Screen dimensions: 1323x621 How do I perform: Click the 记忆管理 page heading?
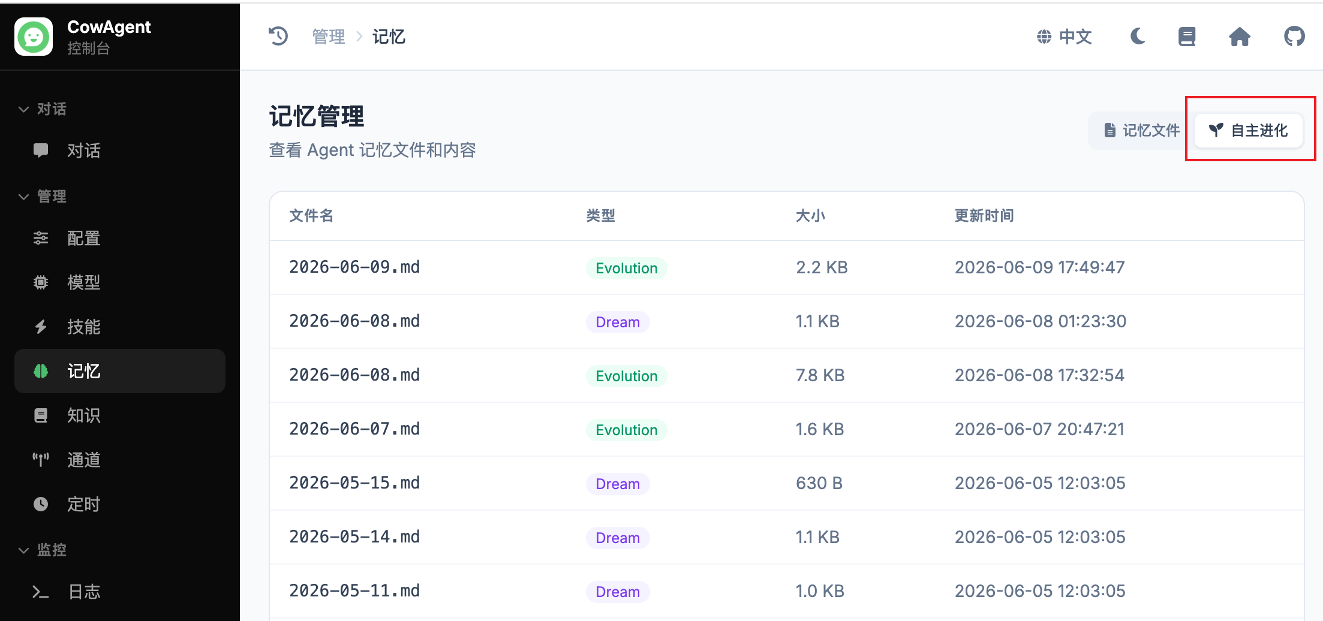pos(317,116)
